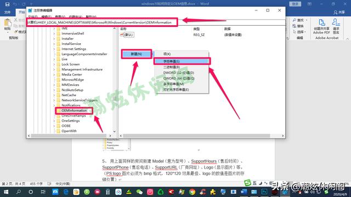Open the Select (选择) dropdown in Word
Image resolution: width=351 pixels, height=197 pixels.
pos(300,32)
